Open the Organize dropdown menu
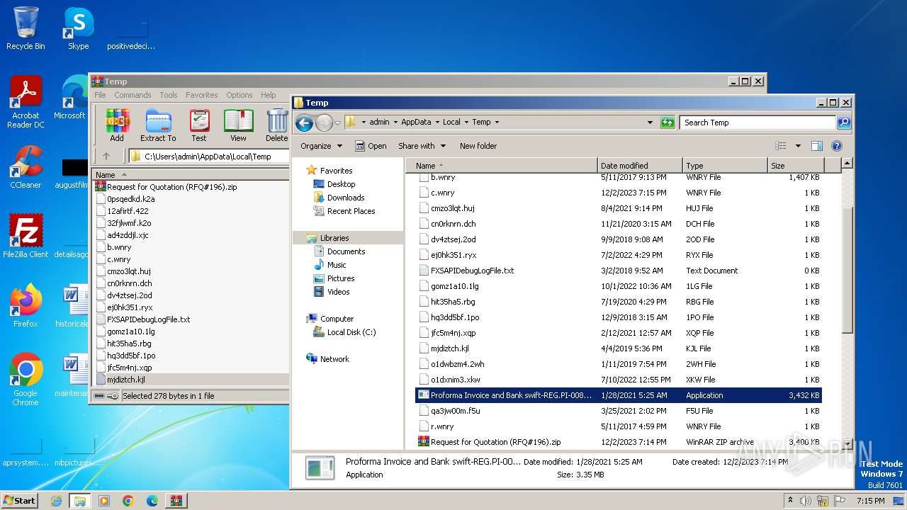Viewport: 907px width, 510px height. point(321,146)
